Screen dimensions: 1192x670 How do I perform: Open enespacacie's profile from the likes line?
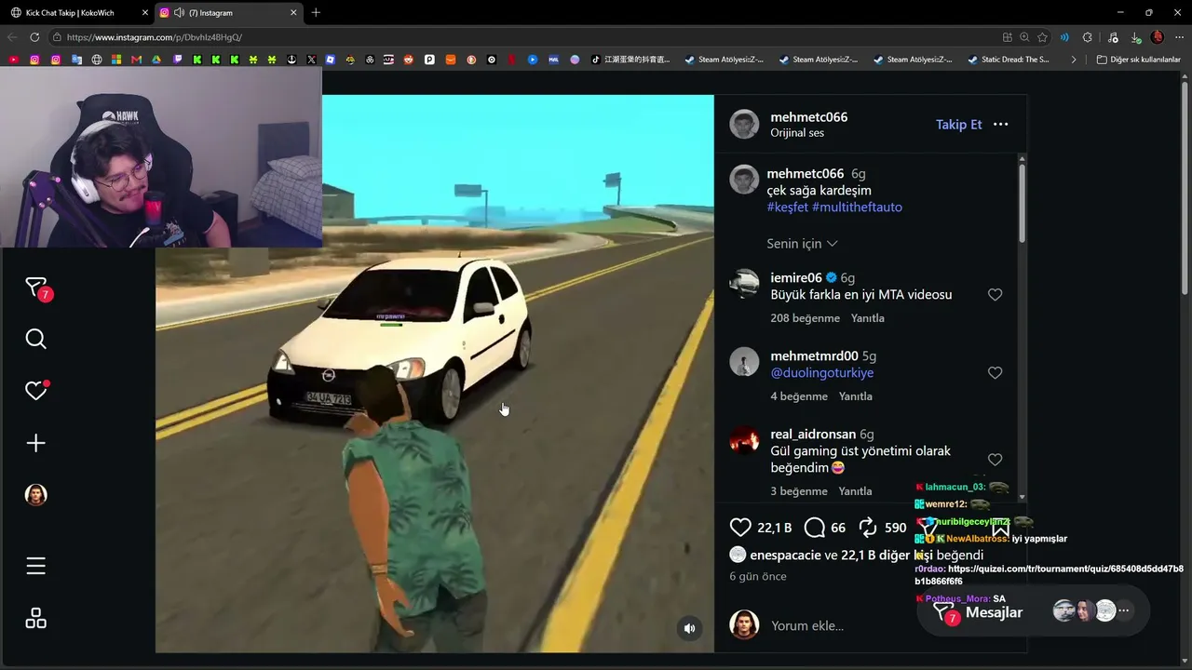tap(785, 556)
